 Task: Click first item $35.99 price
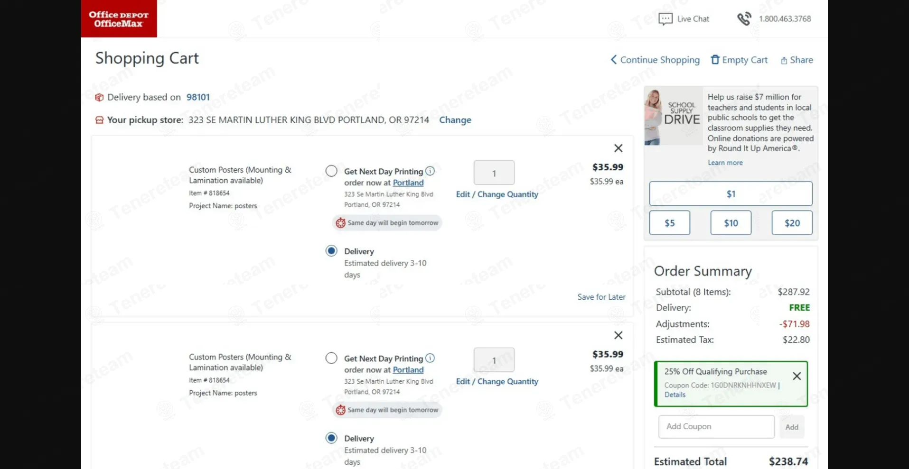[608, 167]
